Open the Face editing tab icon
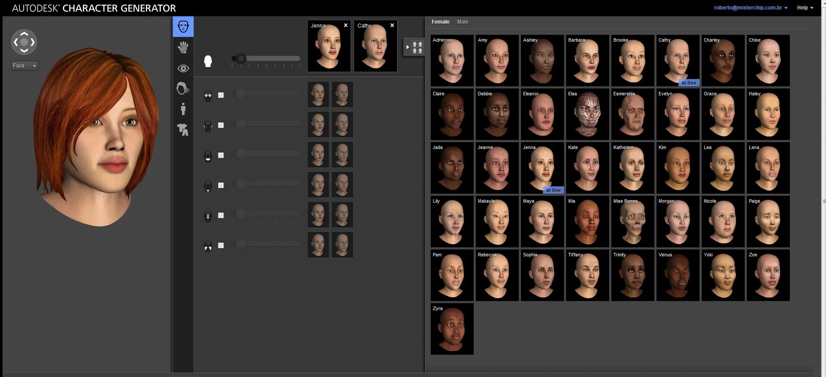Viewport: 826px width, 377px height. pyautogui.click(x=183, y=27)
